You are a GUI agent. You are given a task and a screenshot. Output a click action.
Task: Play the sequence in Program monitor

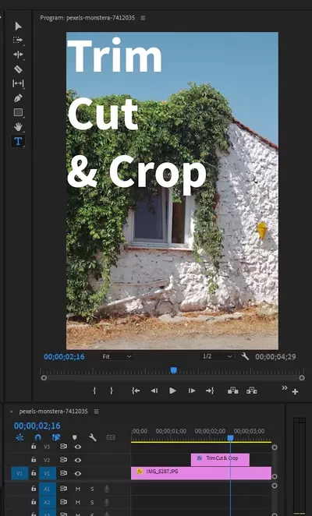coord(172,391)
